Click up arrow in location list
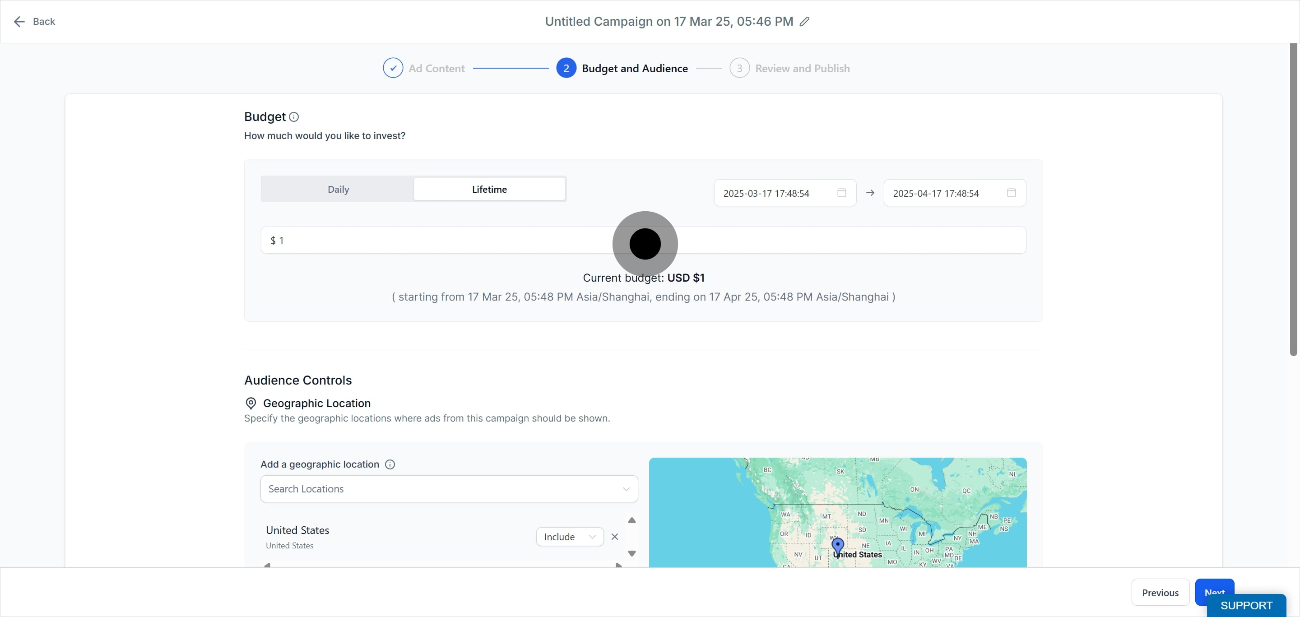Screen dimensions: 1300x617 [x=631, y=520]
